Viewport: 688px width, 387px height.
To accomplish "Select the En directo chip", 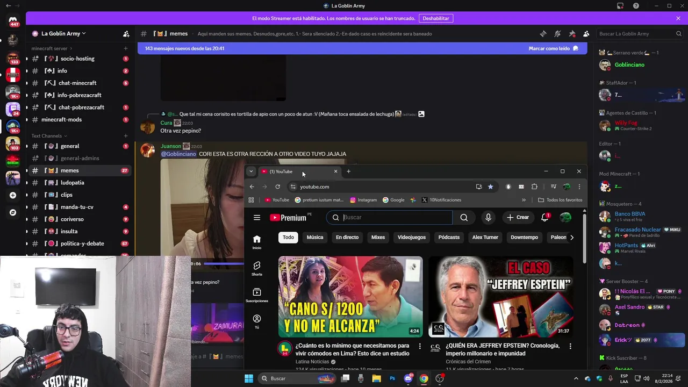I will (x=347, y=237).
